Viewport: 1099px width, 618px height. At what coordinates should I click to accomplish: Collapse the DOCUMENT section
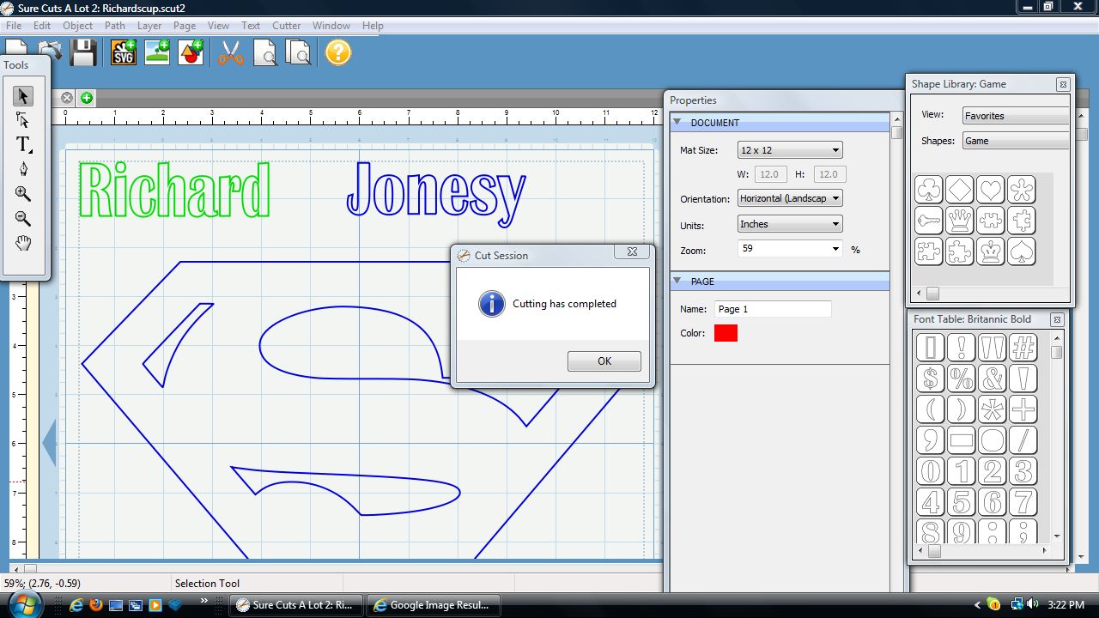click(x=677, y=123)
